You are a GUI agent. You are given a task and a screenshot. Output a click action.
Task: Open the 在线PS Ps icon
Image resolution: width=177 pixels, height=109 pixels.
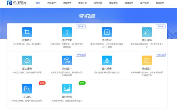click(x=27, y=88)
